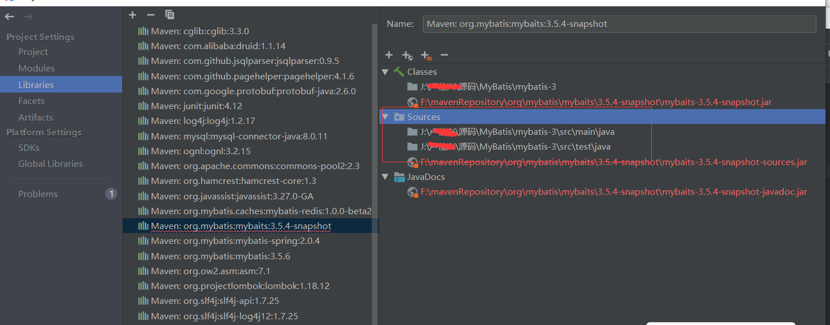The width and height of the screenshot is (830, 325).
Task: Collapse the Classes node
Action: pos(386,72)
